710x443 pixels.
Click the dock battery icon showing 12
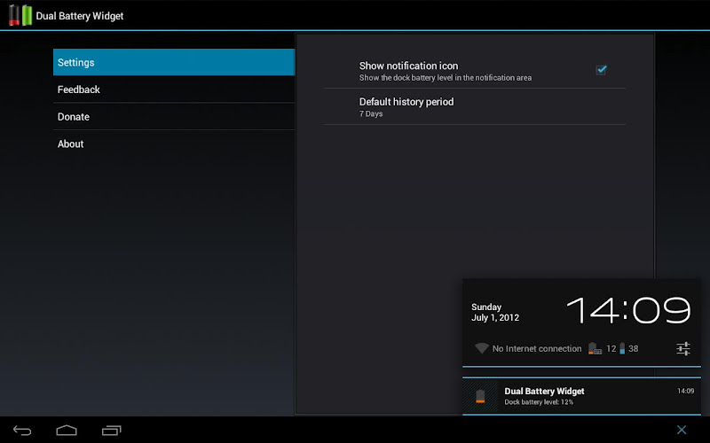click(x=595, y=348)
